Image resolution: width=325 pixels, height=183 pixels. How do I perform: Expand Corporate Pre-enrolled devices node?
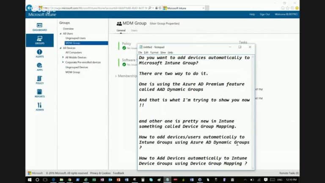pyautogui.click(x=63, y=62)
